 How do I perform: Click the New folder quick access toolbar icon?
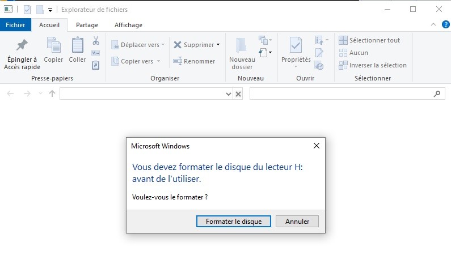40,10
